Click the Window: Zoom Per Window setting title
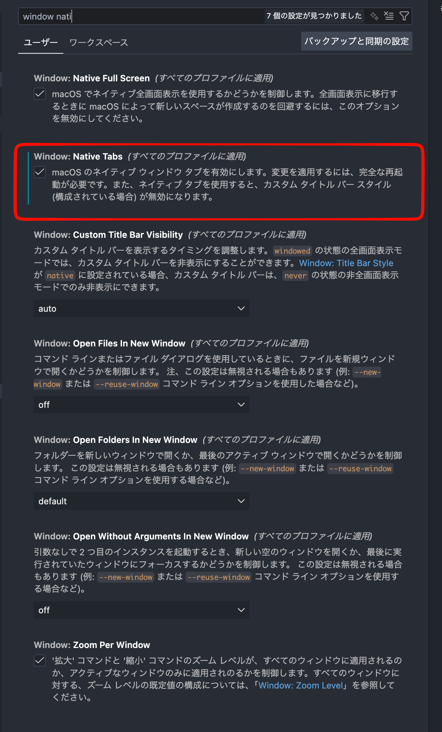 (92, 645)
